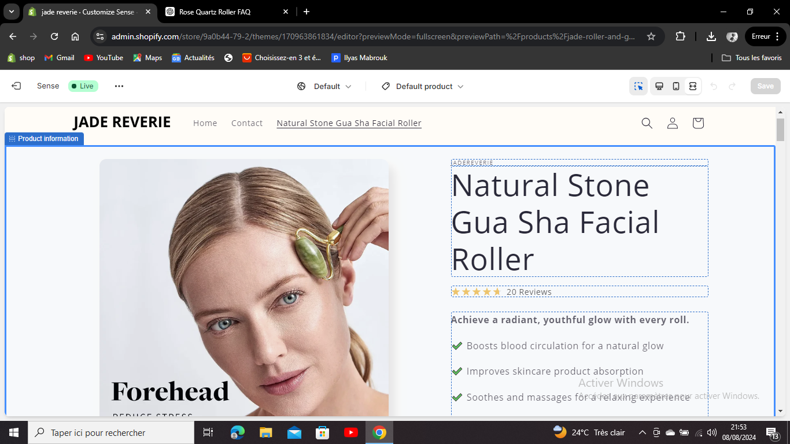Open the shopping cart icon
This screenshot has height=444, width=790.
(698, 123)
